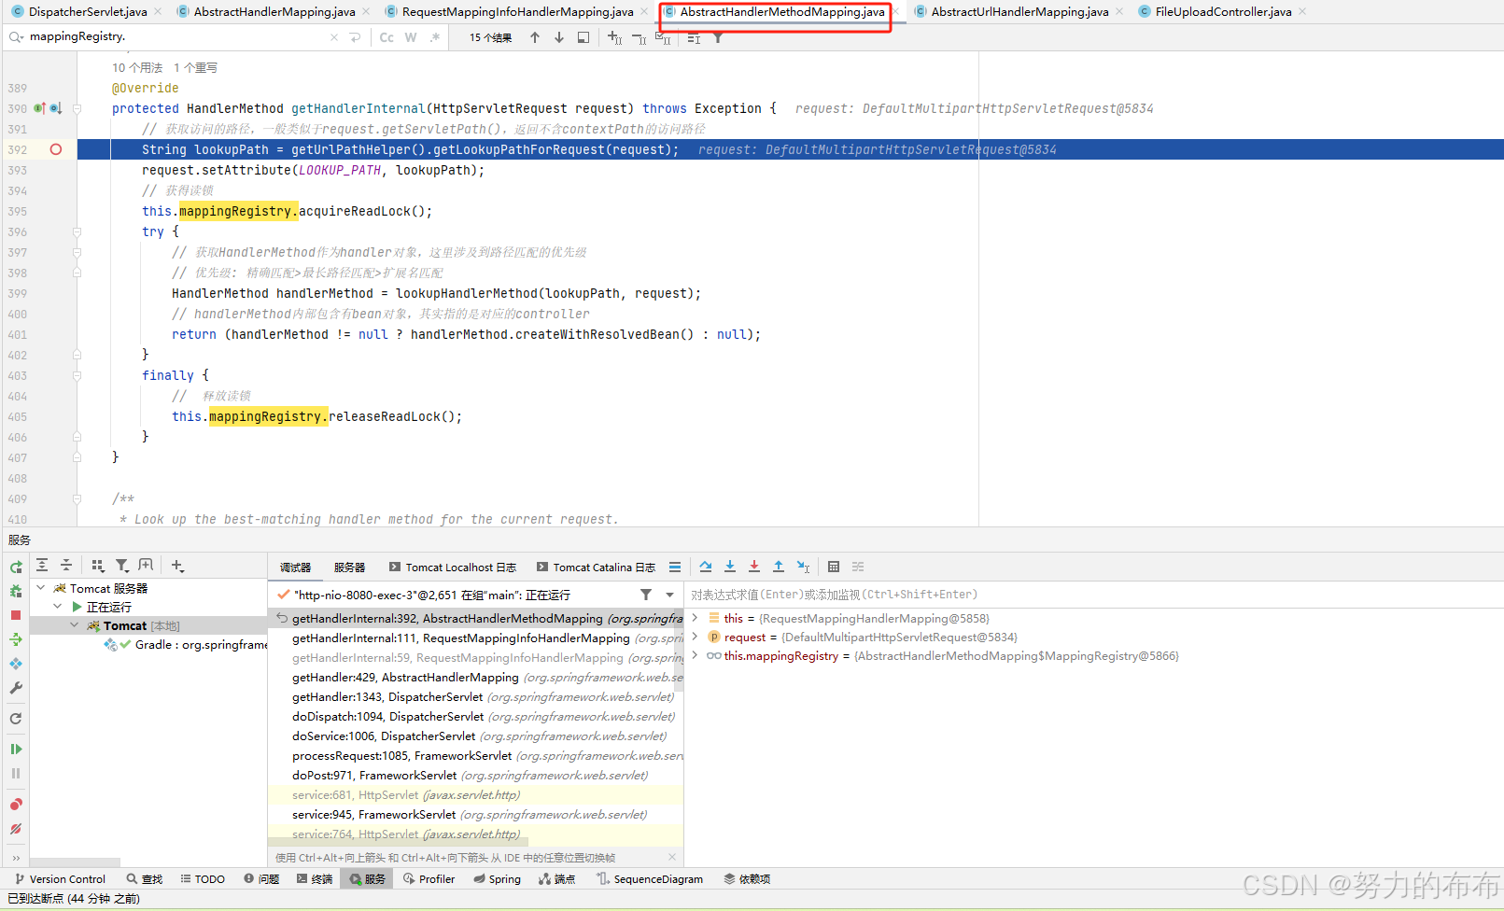Fold the try block on line 396
1504x911 pixels.
click(x=77, y=231)
